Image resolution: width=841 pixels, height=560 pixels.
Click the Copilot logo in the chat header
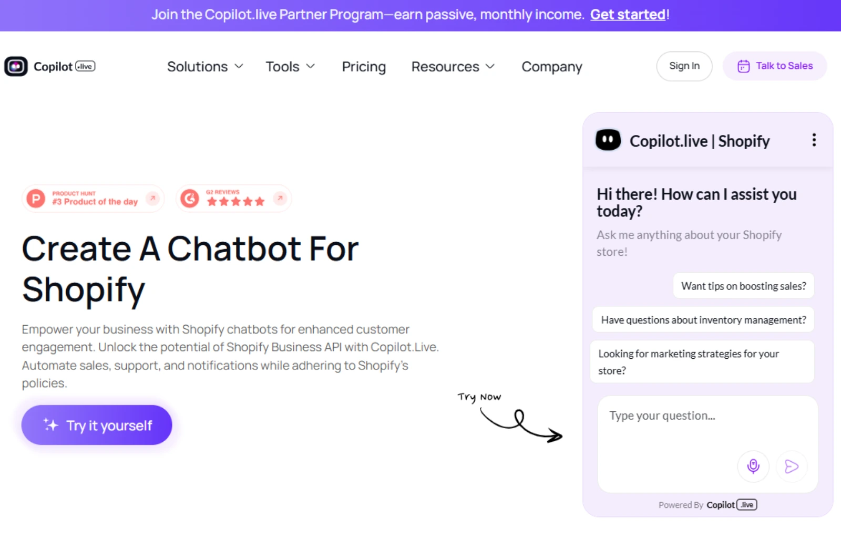point(608,140)
